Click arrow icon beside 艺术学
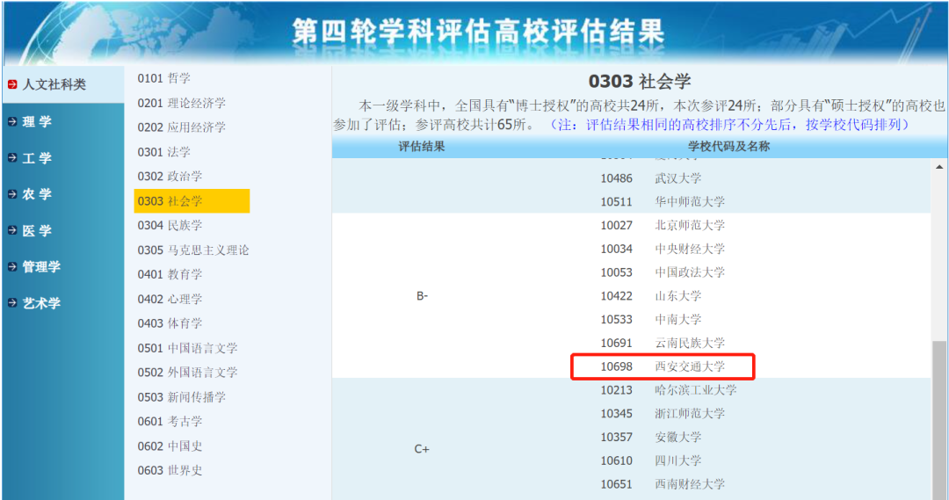This screenshot has height=500, width=949. [x=12, y=303]
